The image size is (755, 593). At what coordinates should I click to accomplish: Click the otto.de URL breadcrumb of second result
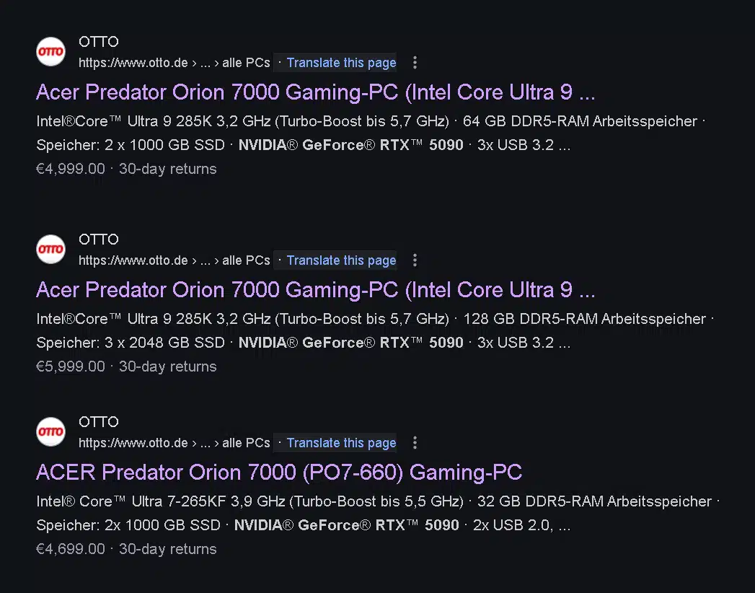tap(175, 260)
